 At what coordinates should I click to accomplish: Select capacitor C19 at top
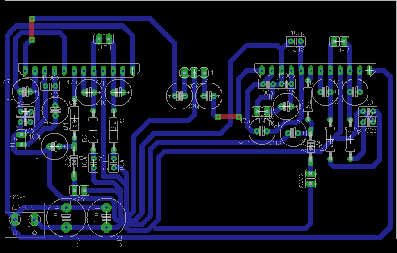click(296, 41)
